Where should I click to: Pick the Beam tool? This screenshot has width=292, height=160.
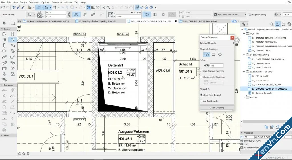click(x=13, y=45)
